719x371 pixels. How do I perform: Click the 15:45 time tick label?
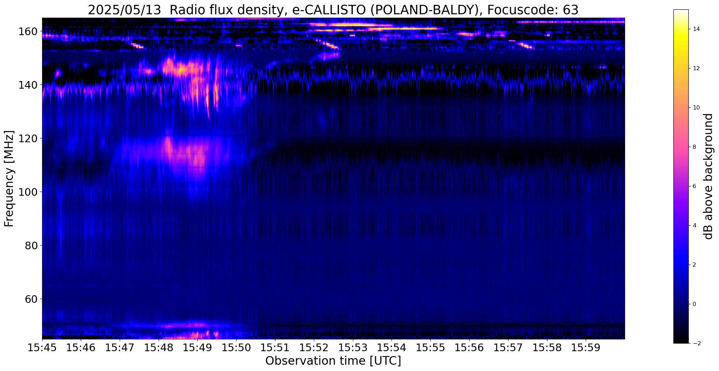(42, 348)
